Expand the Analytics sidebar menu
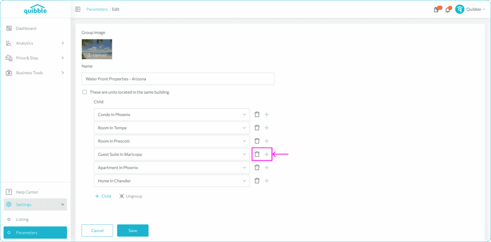 pyautogui.click(x=35, y=43)
